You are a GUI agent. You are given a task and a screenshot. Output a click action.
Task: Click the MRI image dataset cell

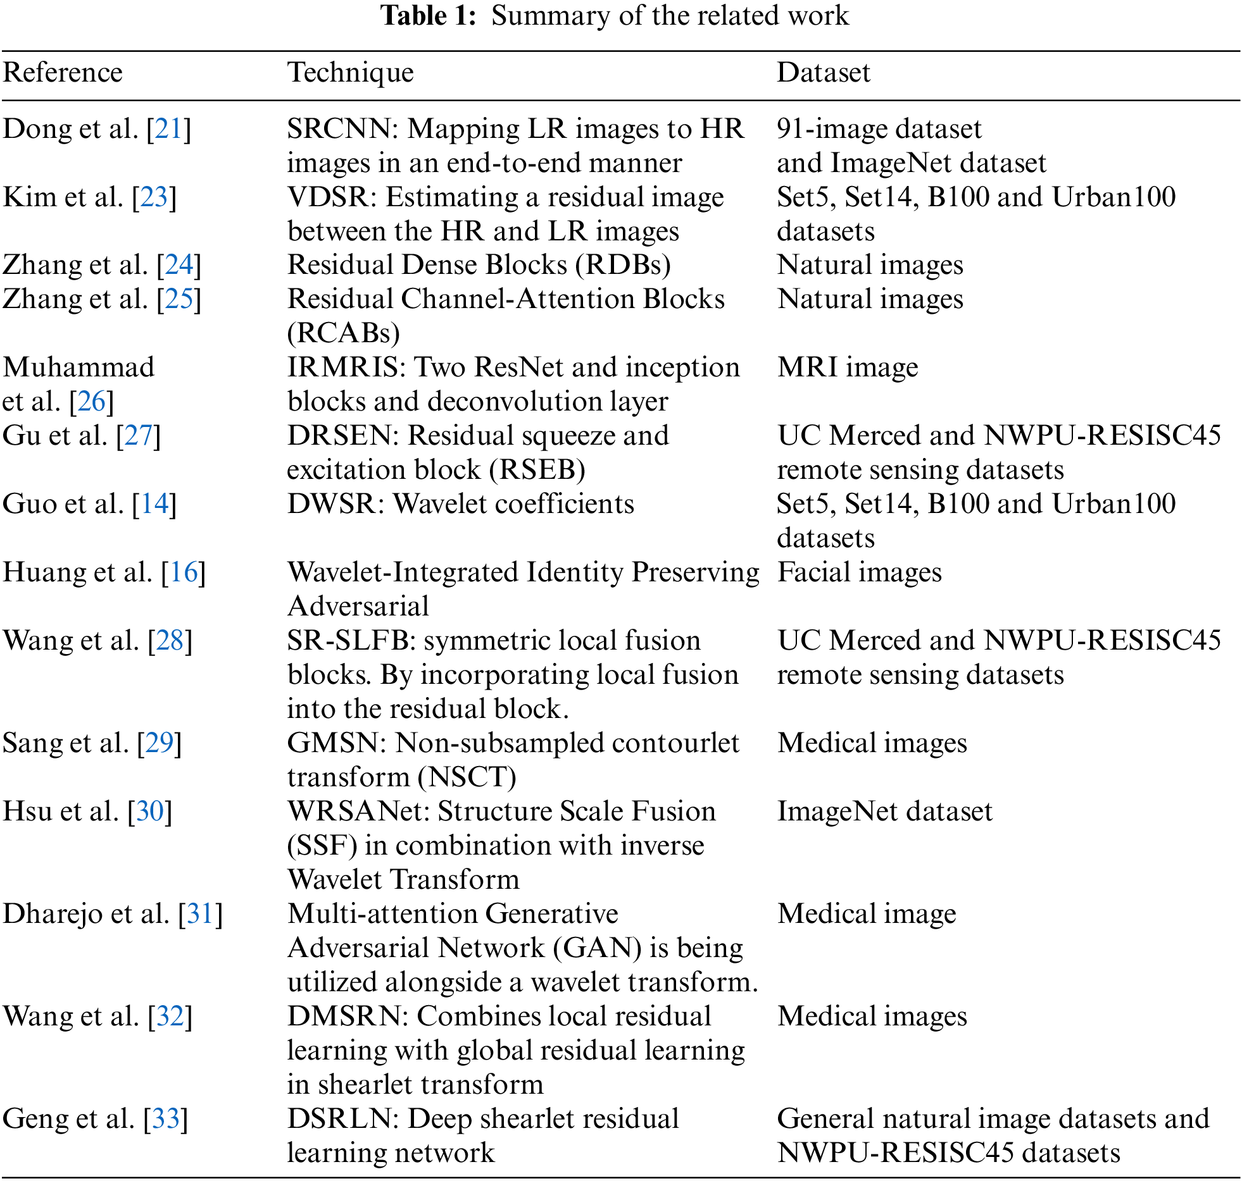tap(847, 368)
